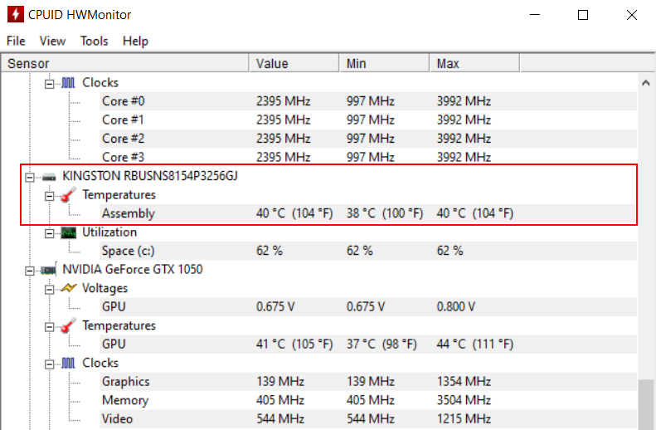
Task: Click the NVIDIA Clocks waveform icon
Action: pyautogui.click(x=68, y=363)
